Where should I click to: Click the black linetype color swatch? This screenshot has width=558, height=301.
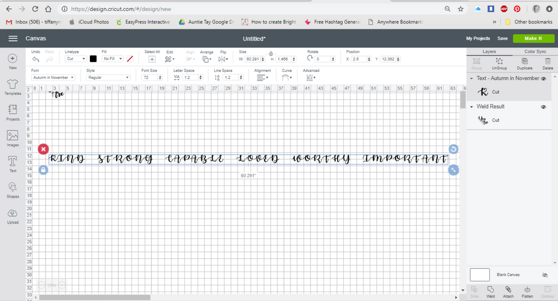point(93,59)
